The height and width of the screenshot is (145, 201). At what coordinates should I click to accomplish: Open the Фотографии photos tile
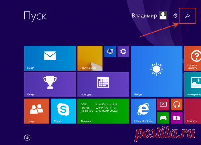[x=192, y=85]
